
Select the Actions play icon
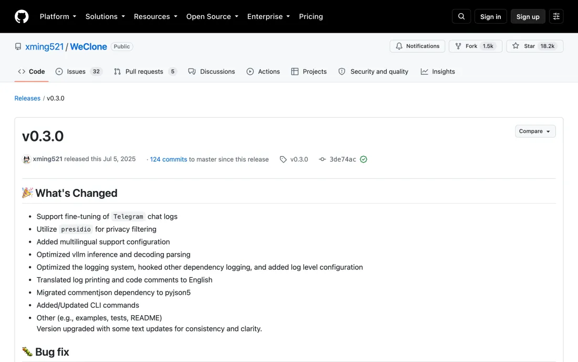pos(250,72)
